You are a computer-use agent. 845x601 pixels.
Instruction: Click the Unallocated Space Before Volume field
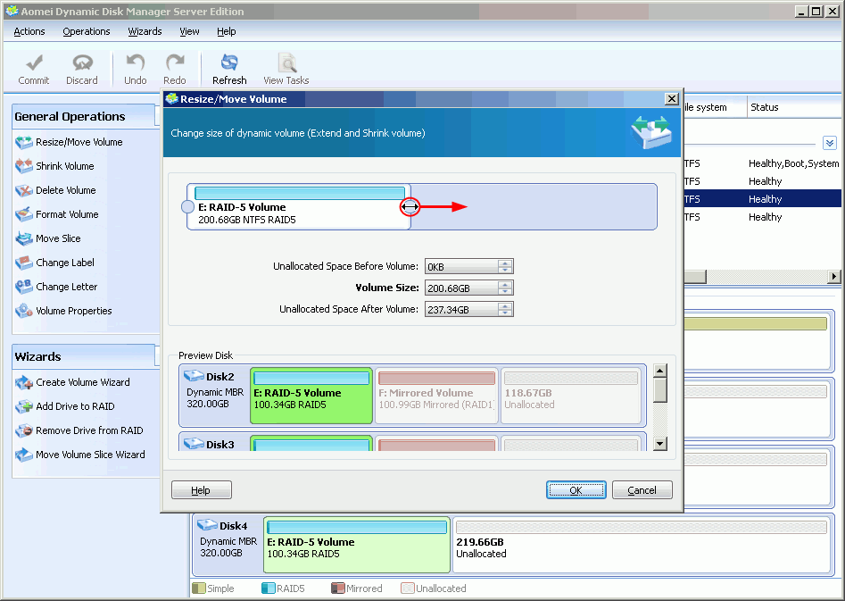[461, 266]
